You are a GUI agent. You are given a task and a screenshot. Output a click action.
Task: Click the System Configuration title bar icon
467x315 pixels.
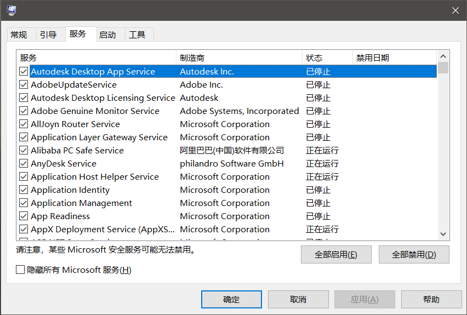12,10
